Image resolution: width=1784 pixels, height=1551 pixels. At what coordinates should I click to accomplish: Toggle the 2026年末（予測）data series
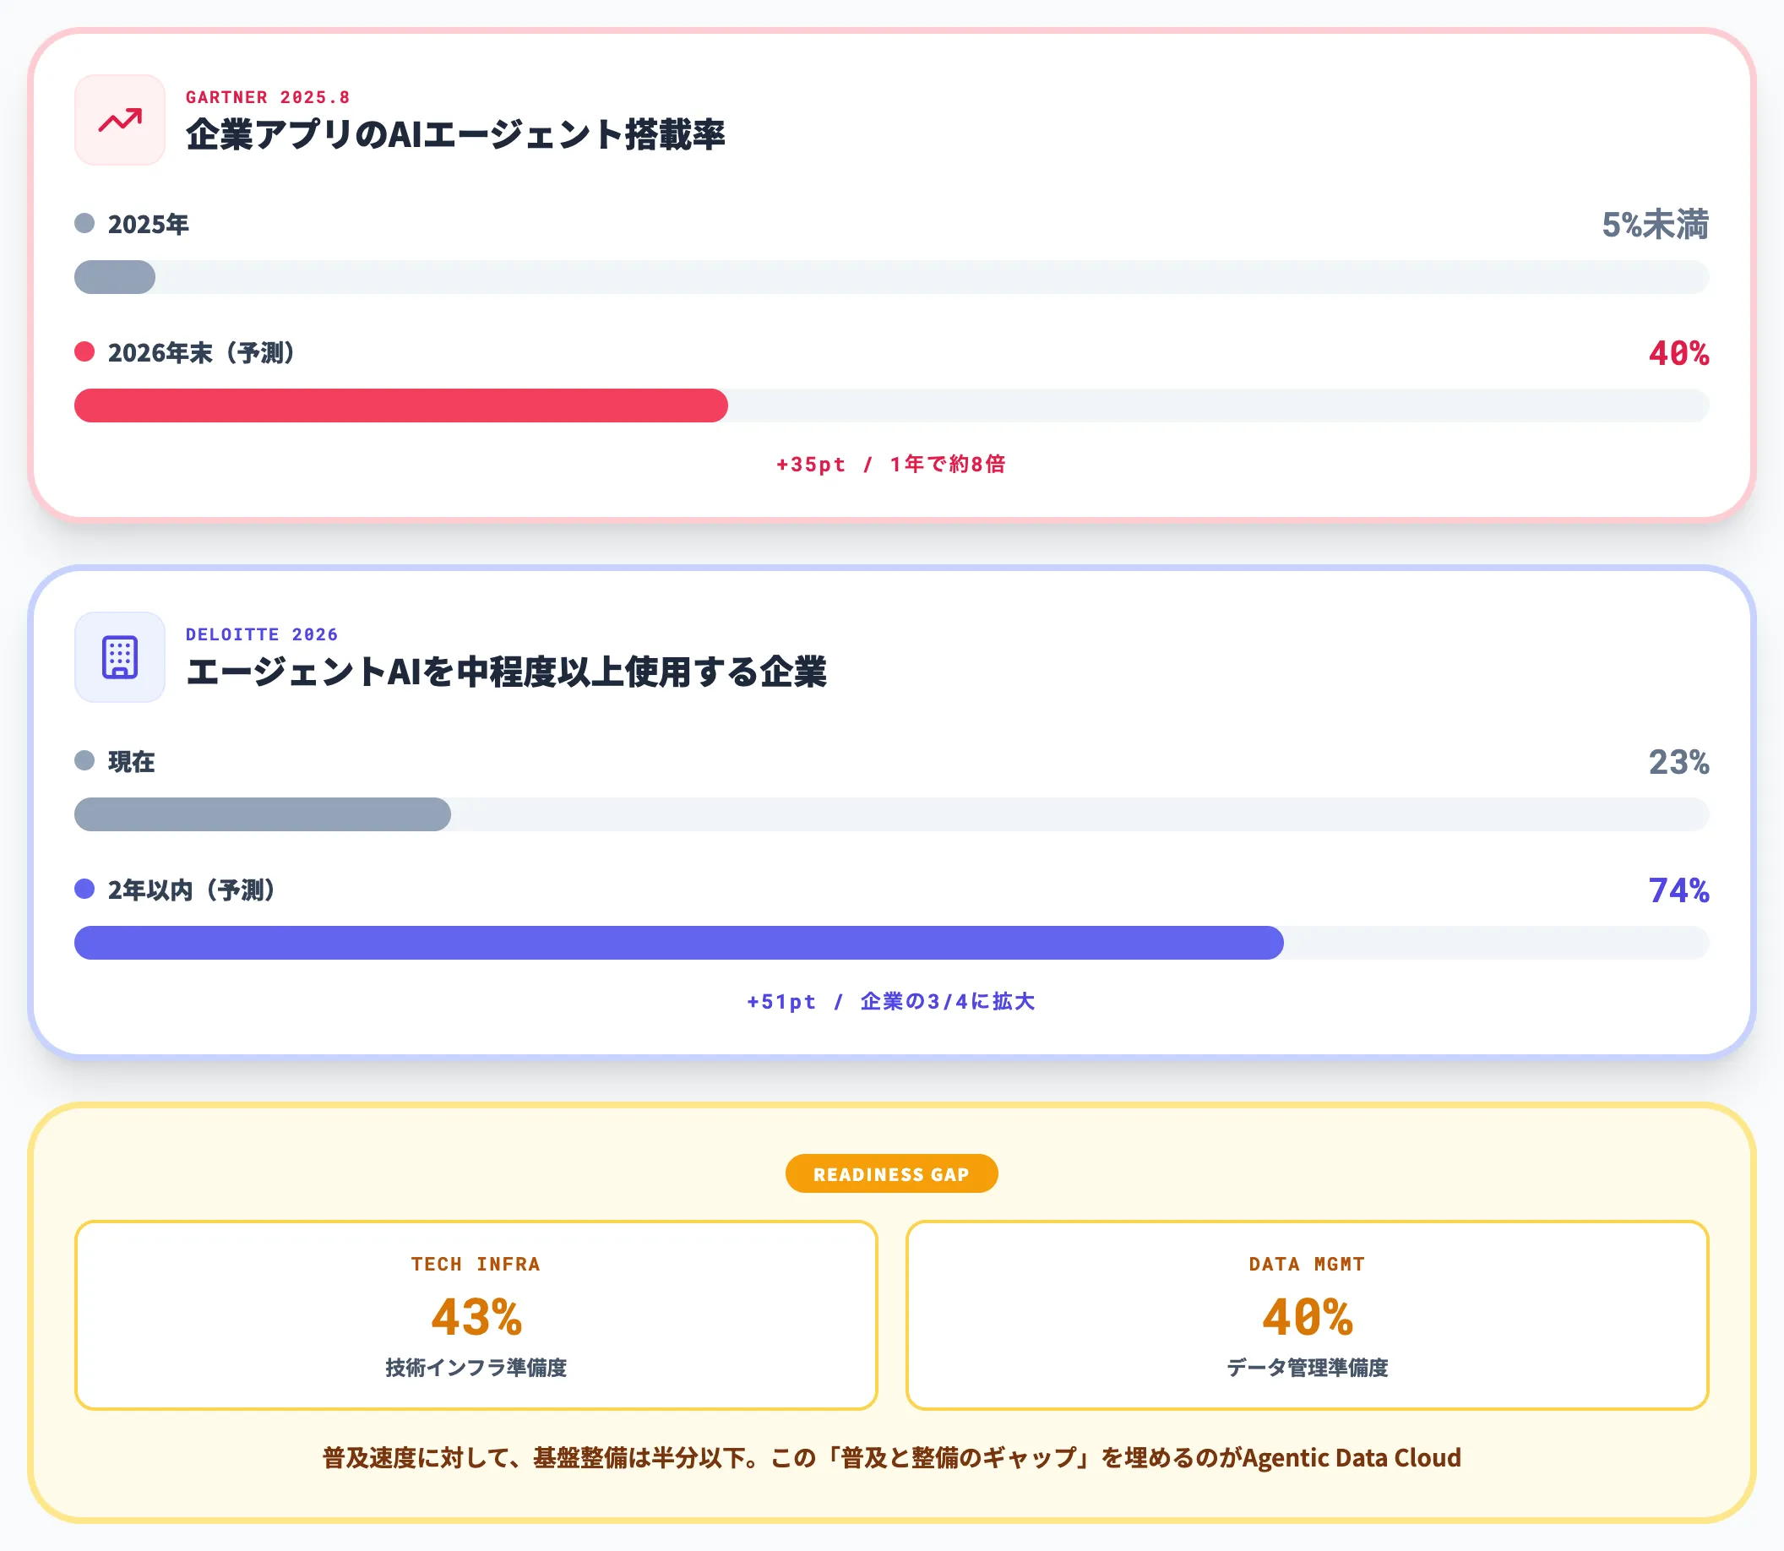(201, 351)
